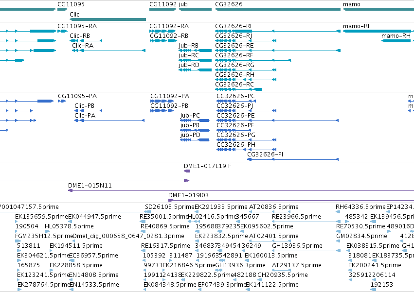Click EST EK044947.5prime

tap(94, 217)
